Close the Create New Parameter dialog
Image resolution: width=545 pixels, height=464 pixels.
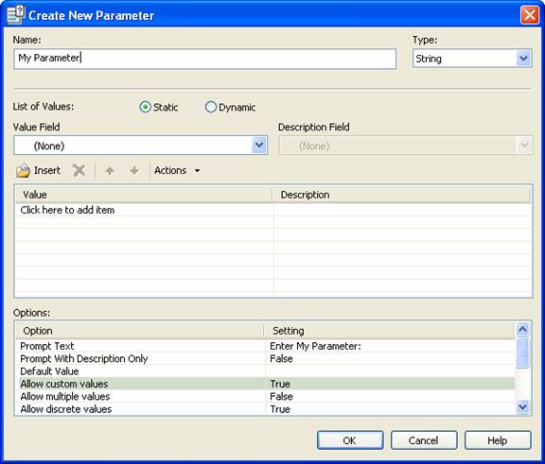point(529,15)
